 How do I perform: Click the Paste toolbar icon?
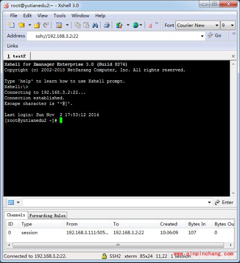pyautogui.click(x=86, y=25)
